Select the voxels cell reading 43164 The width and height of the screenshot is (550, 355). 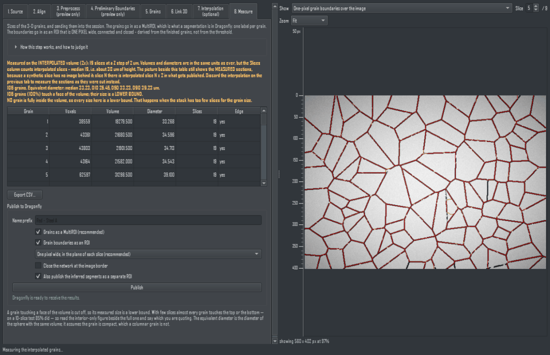[70, 161]
